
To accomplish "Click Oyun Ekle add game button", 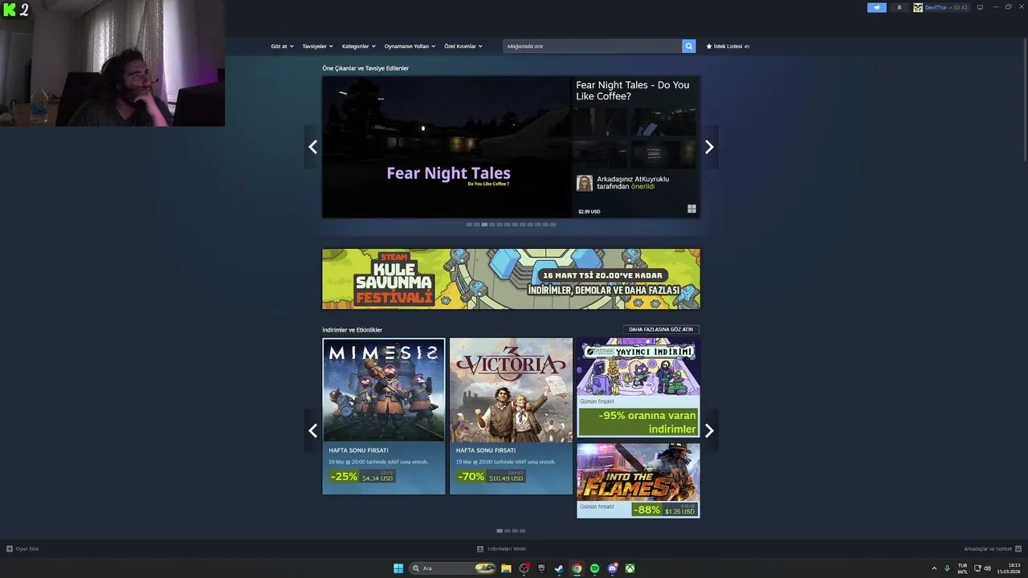I will click(22, 549).
